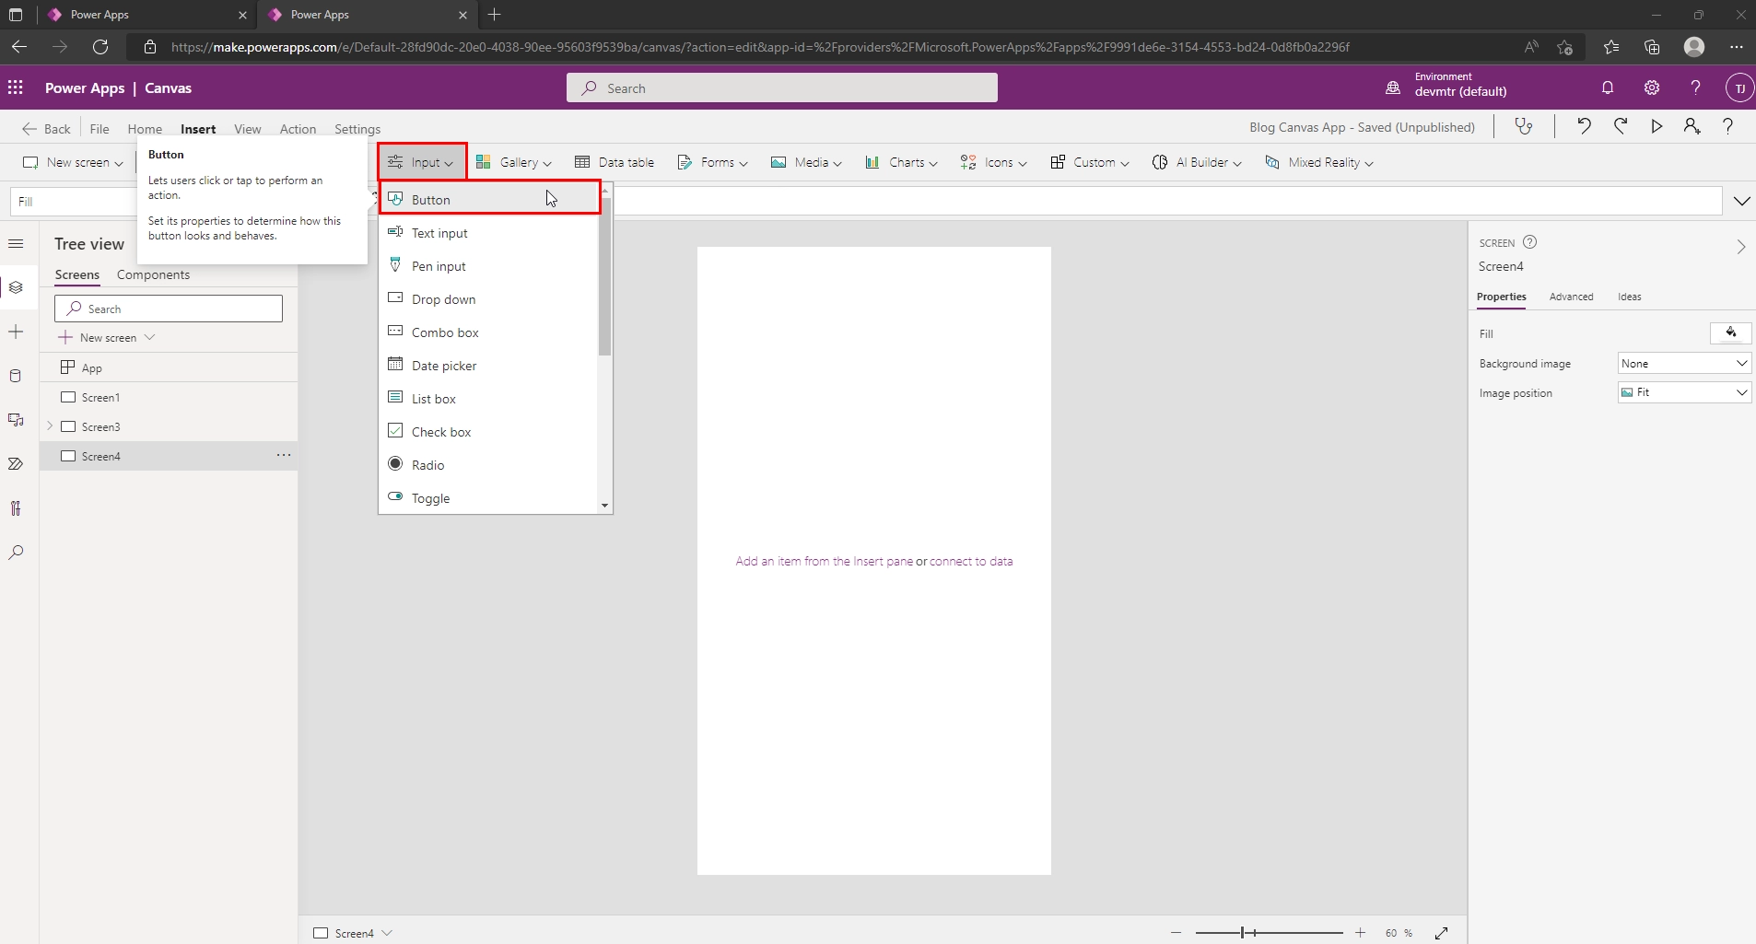Open Background image None dropdown
Image resolution: width=1756 pixels, height=944 pixels.
pos(1684,364)
